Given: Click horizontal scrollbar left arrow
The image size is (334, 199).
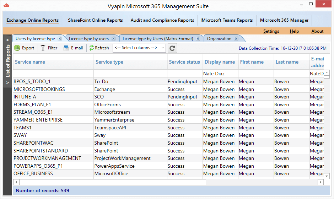Looking at the screenshot, I should click(16, 182).
